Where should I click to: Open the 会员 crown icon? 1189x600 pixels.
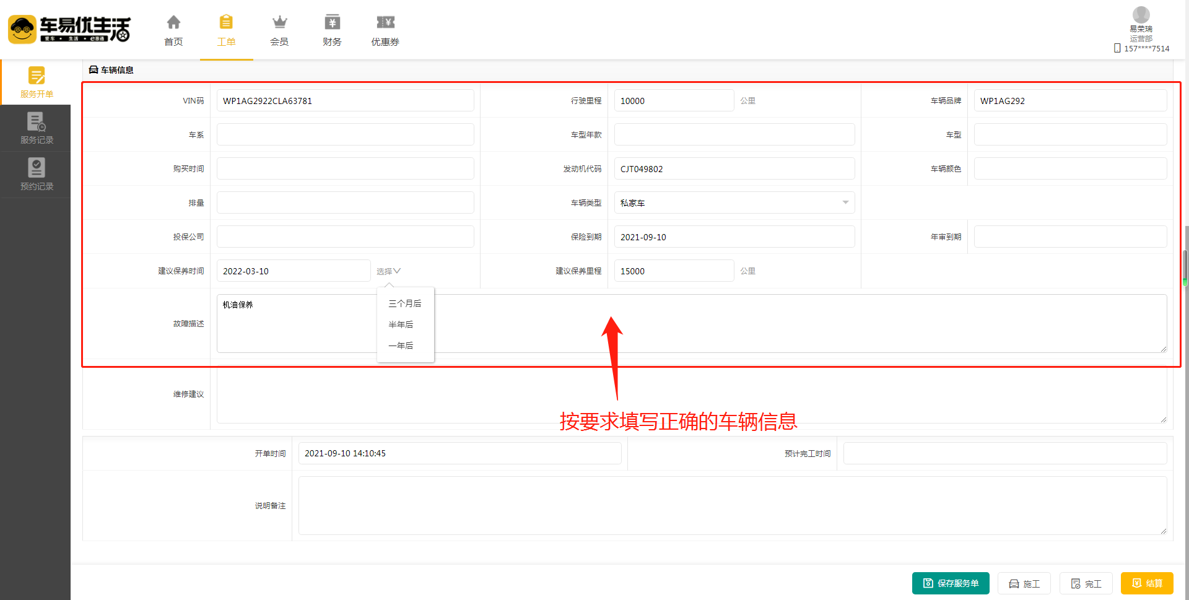279,22
